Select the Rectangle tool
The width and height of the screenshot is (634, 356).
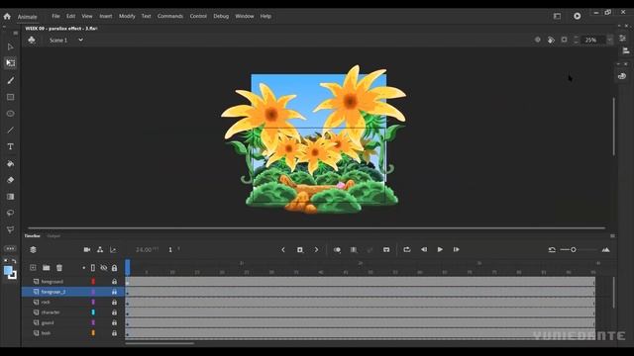[x=11, y=97]
